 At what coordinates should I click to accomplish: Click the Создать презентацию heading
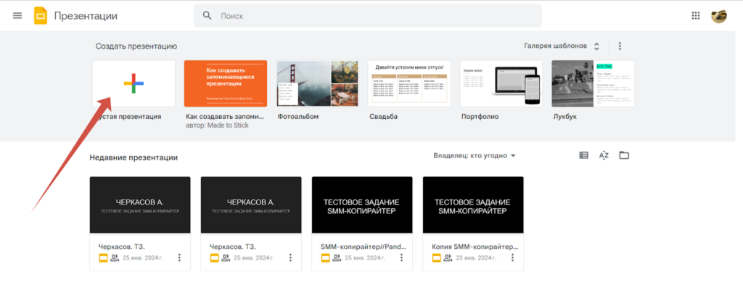136,46
